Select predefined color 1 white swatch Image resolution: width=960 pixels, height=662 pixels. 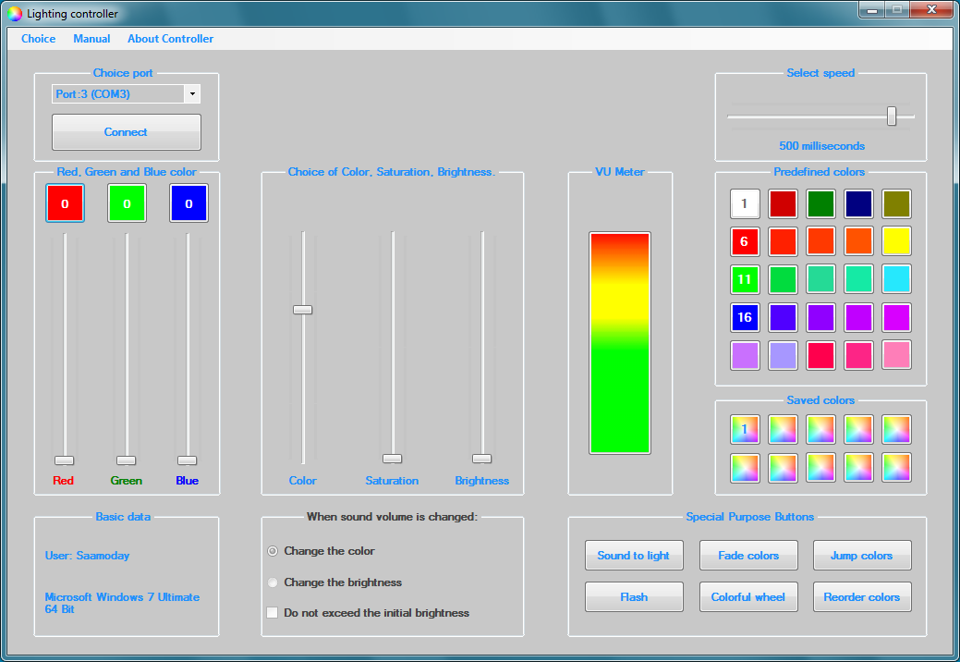[x=745, y=204]
